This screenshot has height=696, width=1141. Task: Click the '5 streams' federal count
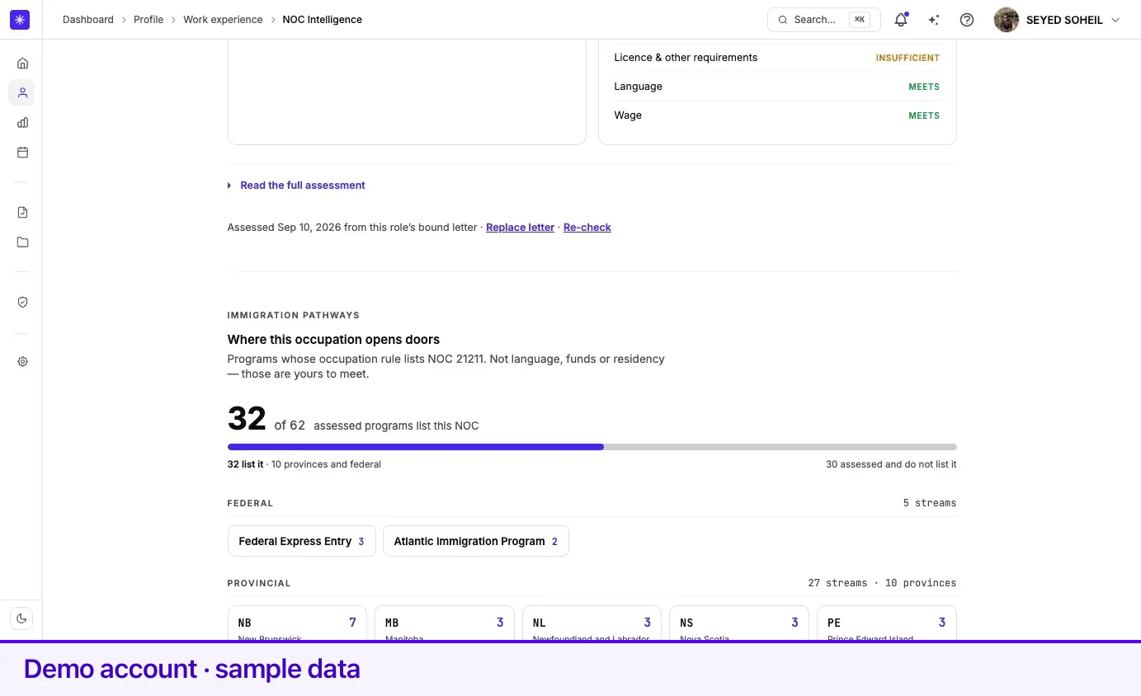930,503
